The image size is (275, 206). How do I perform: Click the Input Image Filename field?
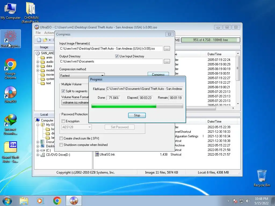point(111,49)
